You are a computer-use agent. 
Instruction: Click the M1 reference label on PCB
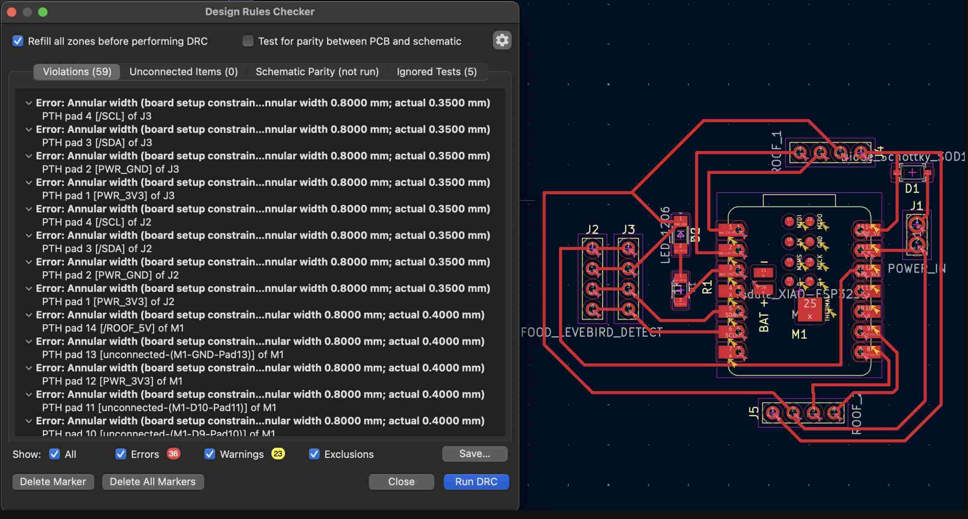click(x=799, y=334)
